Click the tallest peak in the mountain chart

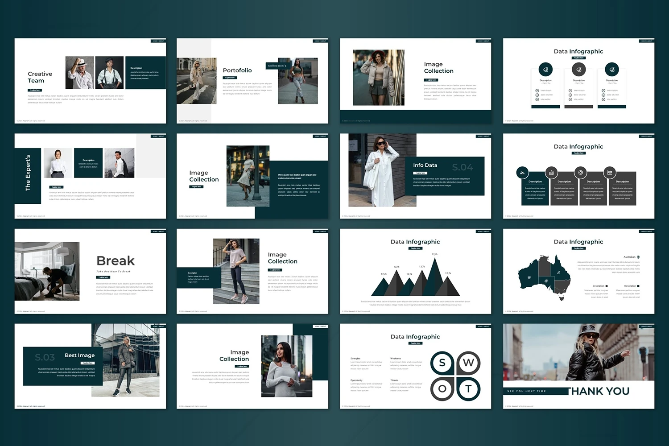pos(434,268)
